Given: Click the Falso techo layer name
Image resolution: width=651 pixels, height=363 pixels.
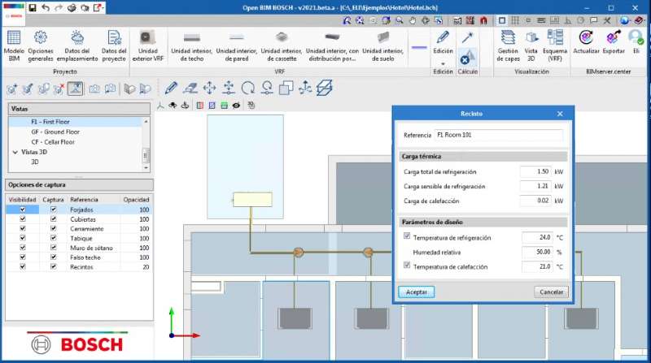Looking at the screenshot, I should pos(85,257).
